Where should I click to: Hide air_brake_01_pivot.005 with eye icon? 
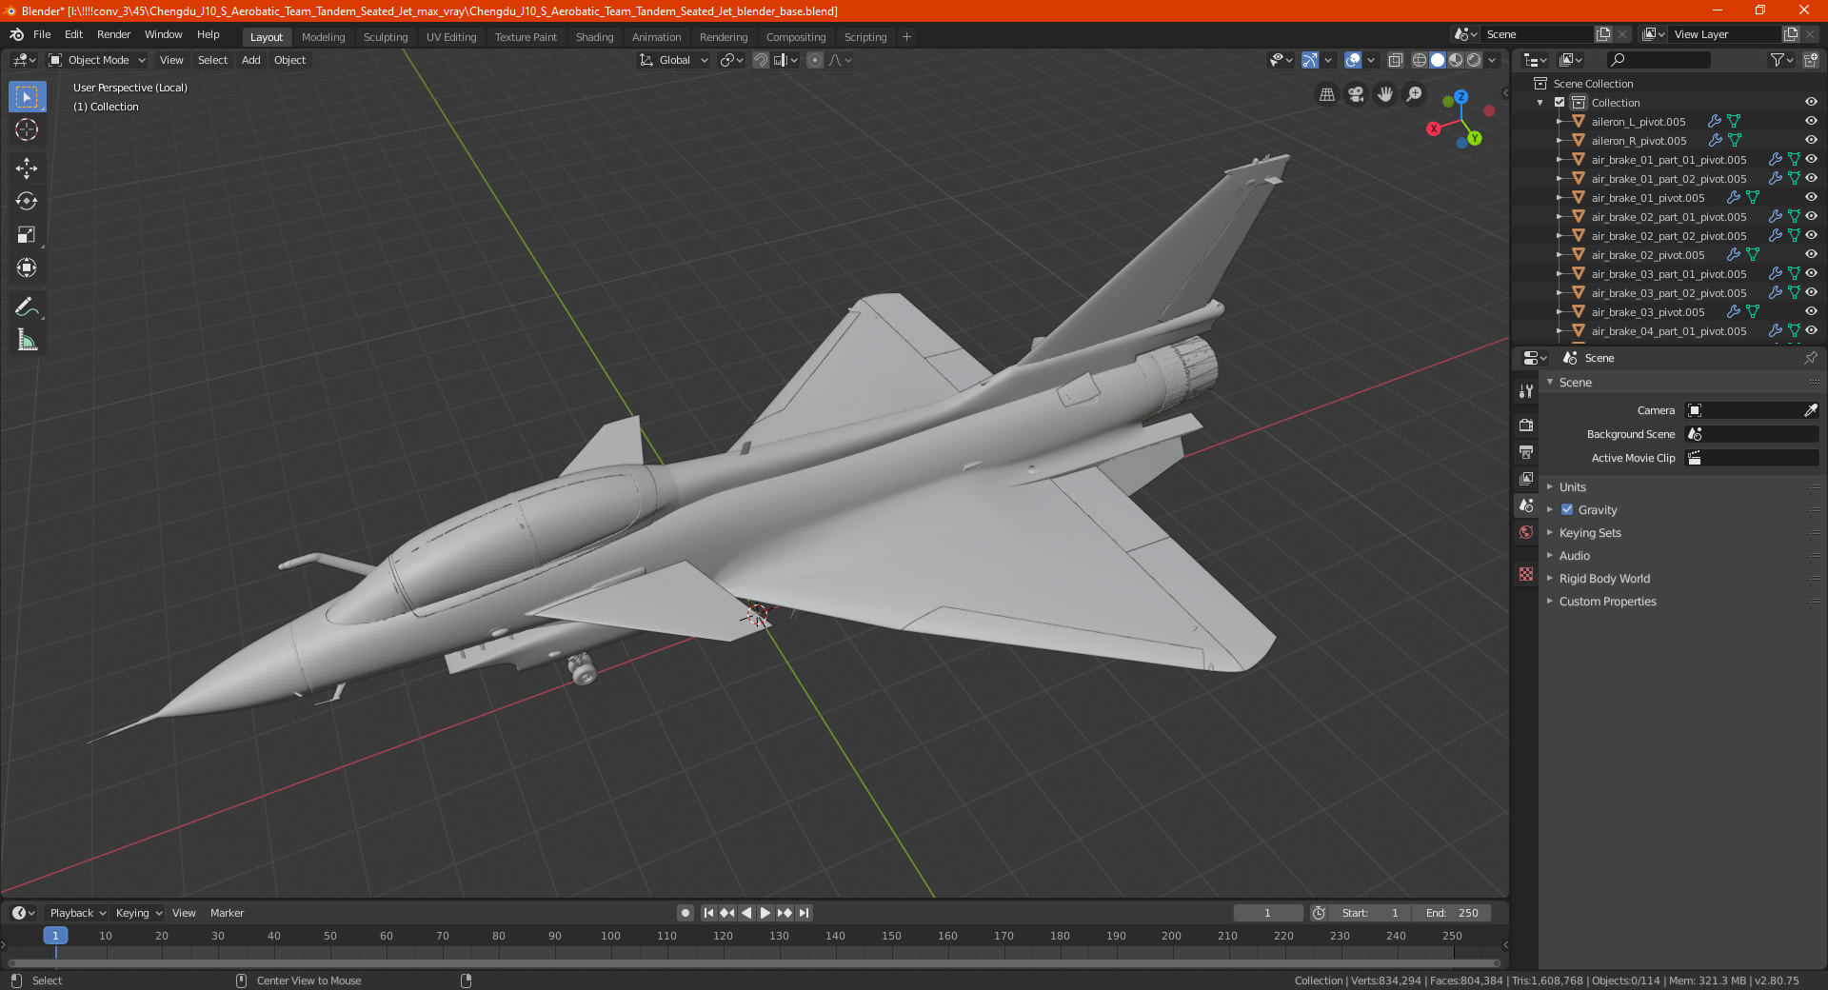(x=1811, y=198)
